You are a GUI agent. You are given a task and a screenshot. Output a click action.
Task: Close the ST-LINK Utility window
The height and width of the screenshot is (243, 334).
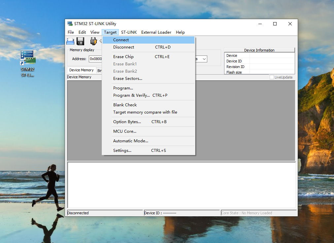point(290,24)
